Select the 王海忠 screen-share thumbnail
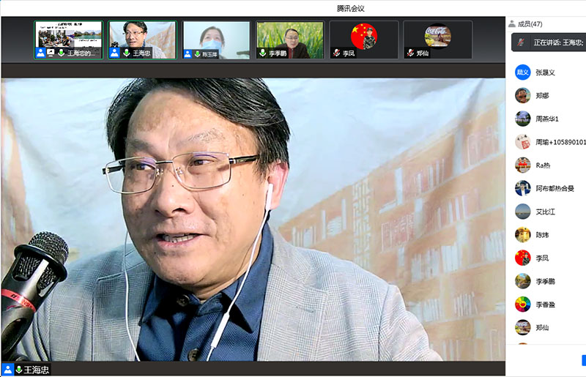The width and height of the screenshot is (586, 377). click(x=69, y=40)
